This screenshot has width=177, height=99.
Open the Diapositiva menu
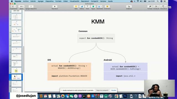pyautogui.click(x=50, y=1)
